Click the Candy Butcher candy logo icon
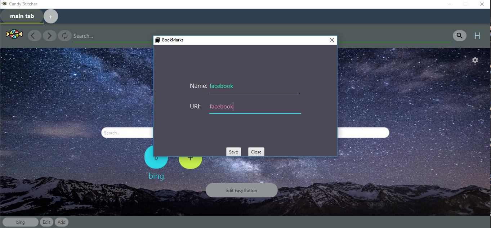Image resolution: width=491 pixels, height=228 pixels. pyautogui.click(x=13, y=34)
